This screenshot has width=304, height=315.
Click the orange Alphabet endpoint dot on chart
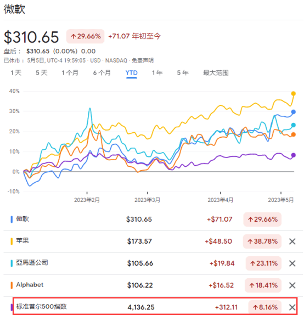click(x=294, y=134)
